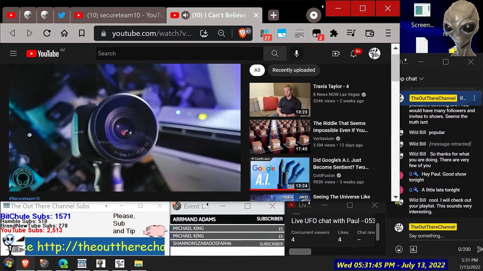
Task: Open the SUB app in the taskbar
Action: [82, 263]
